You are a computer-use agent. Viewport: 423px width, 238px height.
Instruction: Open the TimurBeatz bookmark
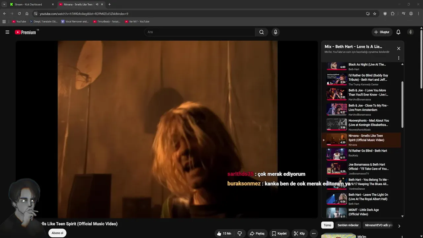point(106,21)
